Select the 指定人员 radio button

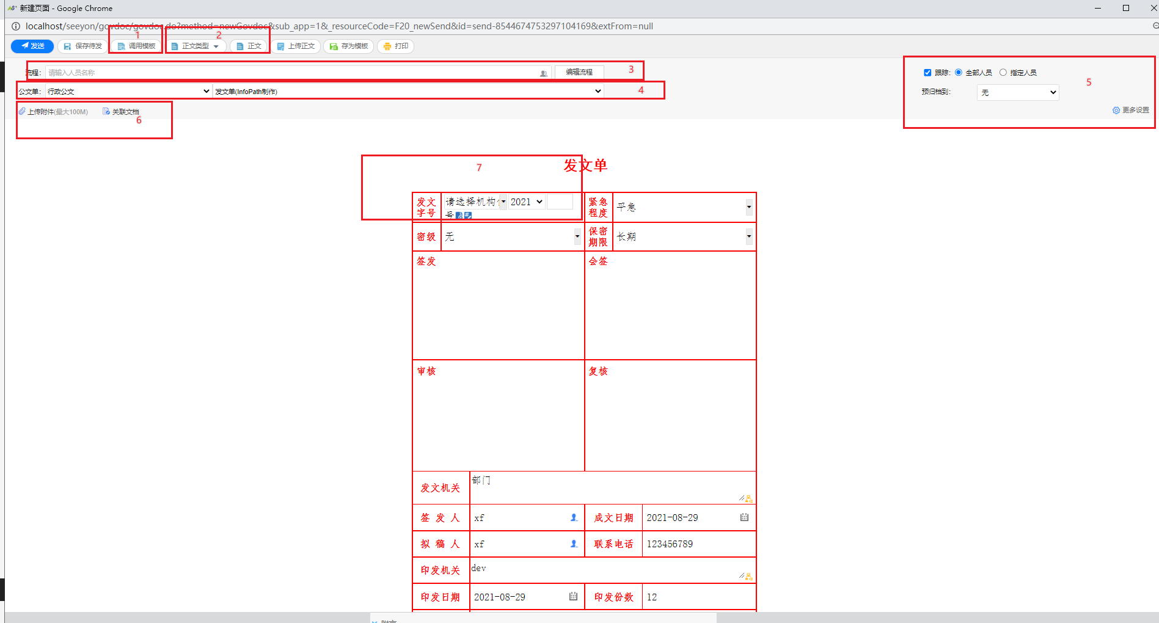tap(1003, 73)
